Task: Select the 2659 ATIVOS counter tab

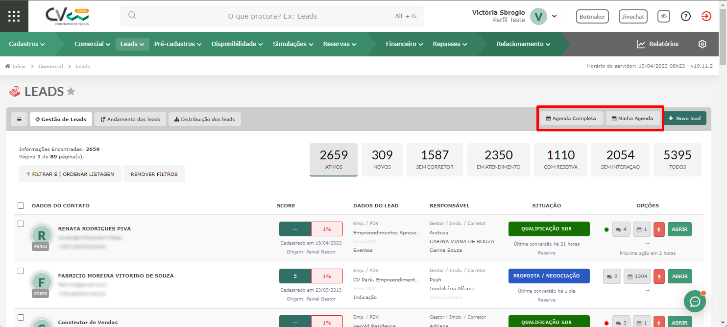Action: click(334, 160)
